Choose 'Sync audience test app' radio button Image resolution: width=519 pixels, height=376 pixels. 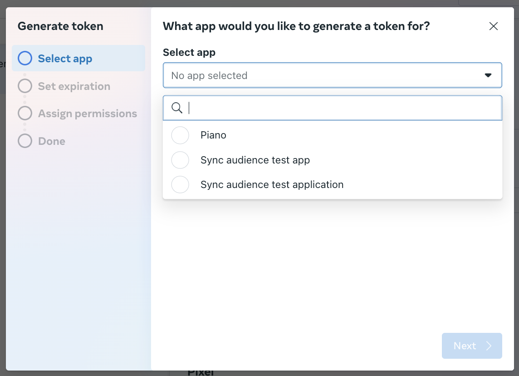(180, 160)
